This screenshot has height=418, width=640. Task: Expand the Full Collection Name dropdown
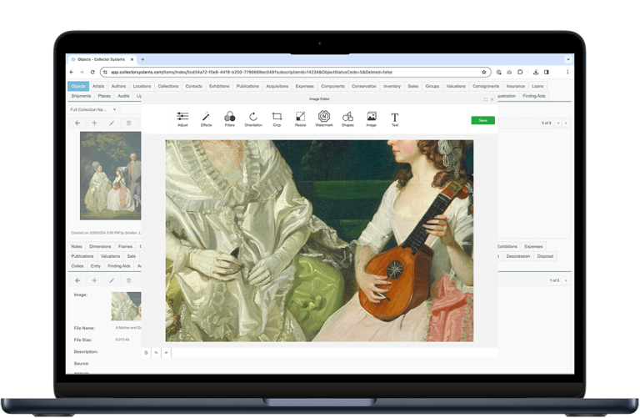click(x=103, y=109)
